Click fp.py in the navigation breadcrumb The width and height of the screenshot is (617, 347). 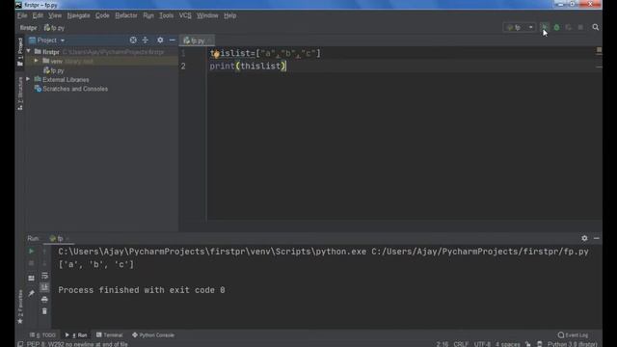(54, 28)
